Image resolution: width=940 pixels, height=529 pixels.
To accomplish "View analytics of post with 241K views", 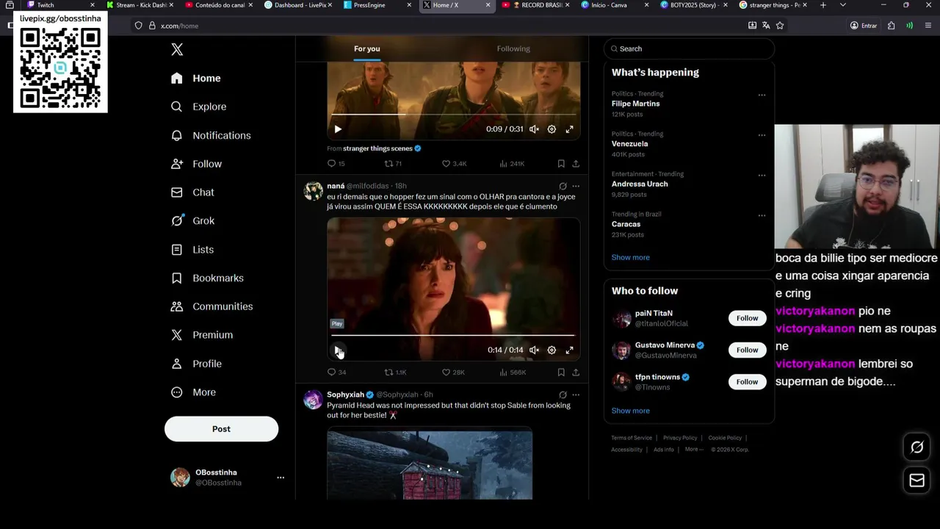I will pyautogui.click(x=511, y=164).
